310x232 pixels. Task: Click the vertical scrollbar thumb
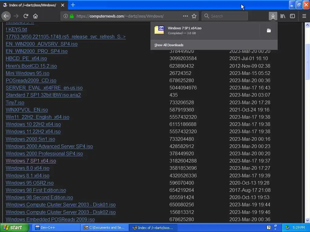pos(307,61)
